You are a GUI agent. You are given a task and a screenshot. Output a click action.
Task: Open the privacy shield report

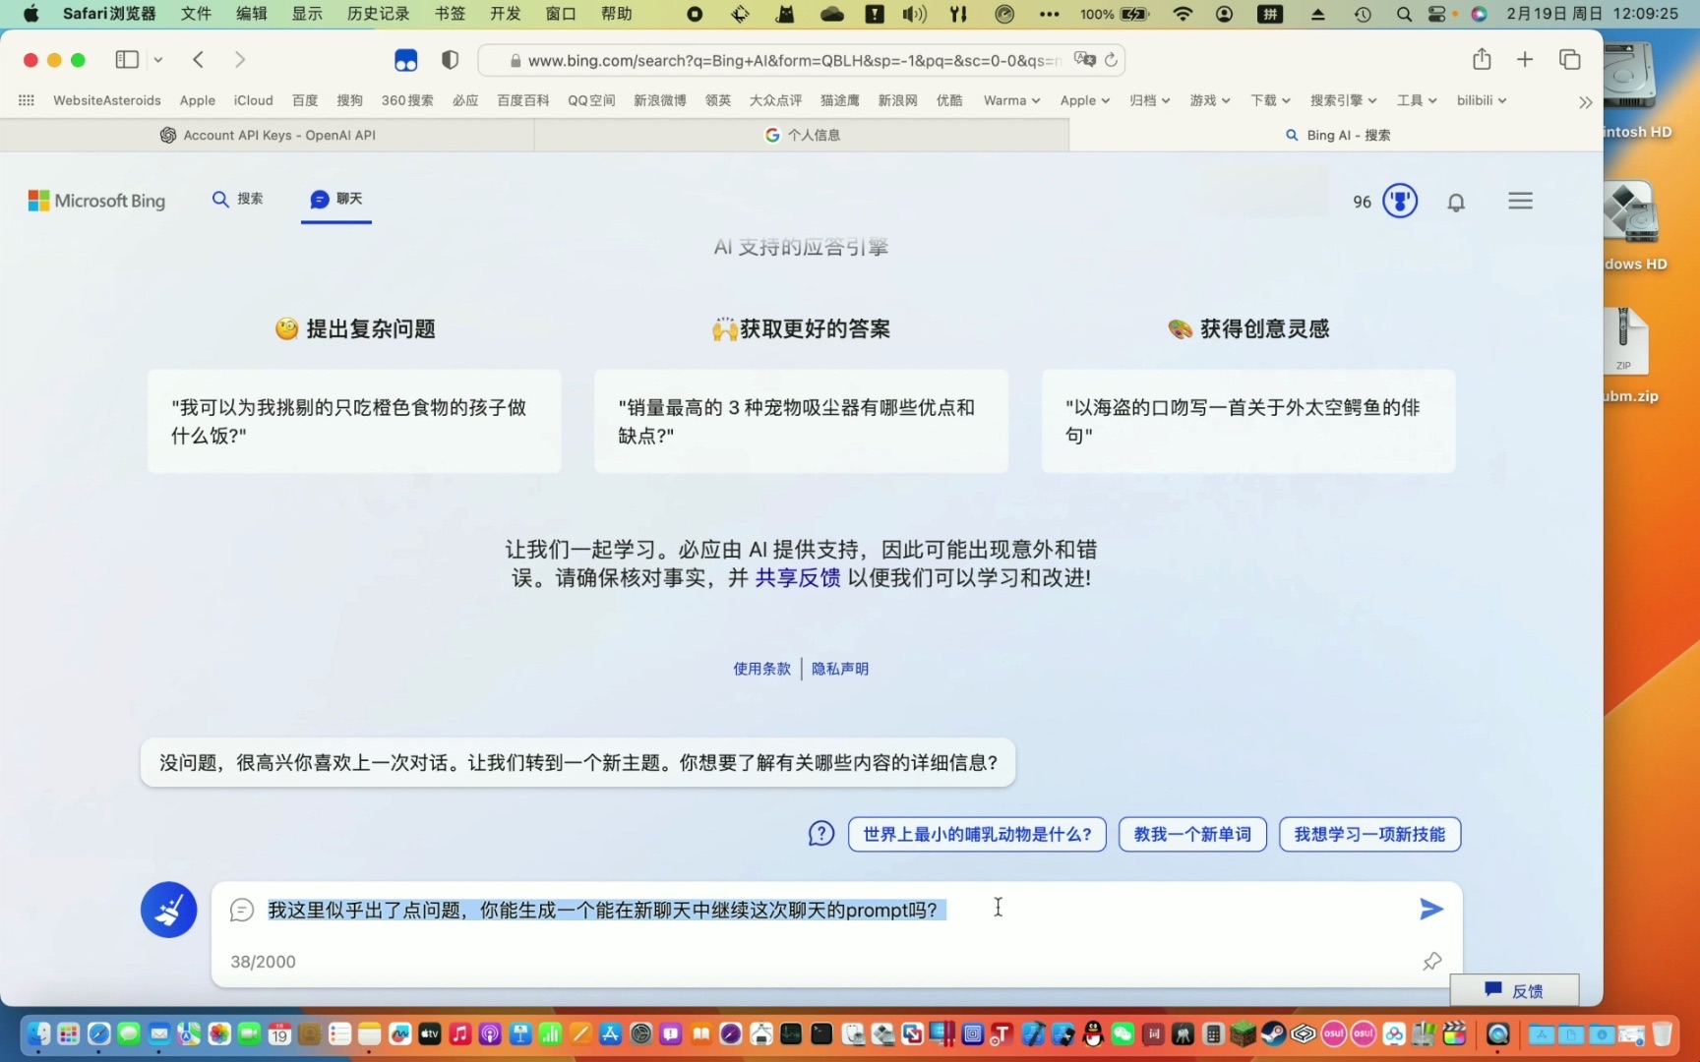click(450, 60)
